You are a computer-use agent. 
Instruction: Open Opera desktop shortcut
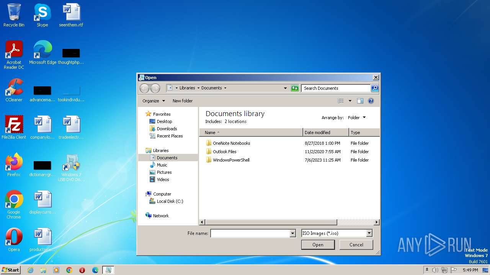coord(14,240)
